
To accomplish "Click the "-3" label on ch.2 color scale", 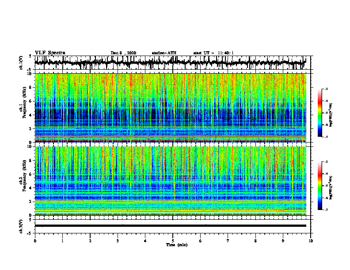I will 326,162.
